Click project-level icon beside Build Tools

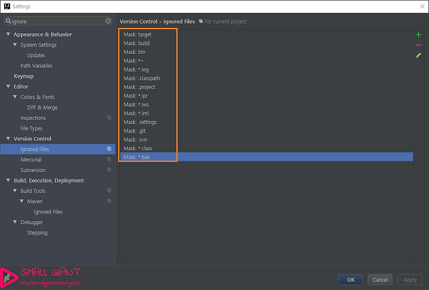[109, 191]
